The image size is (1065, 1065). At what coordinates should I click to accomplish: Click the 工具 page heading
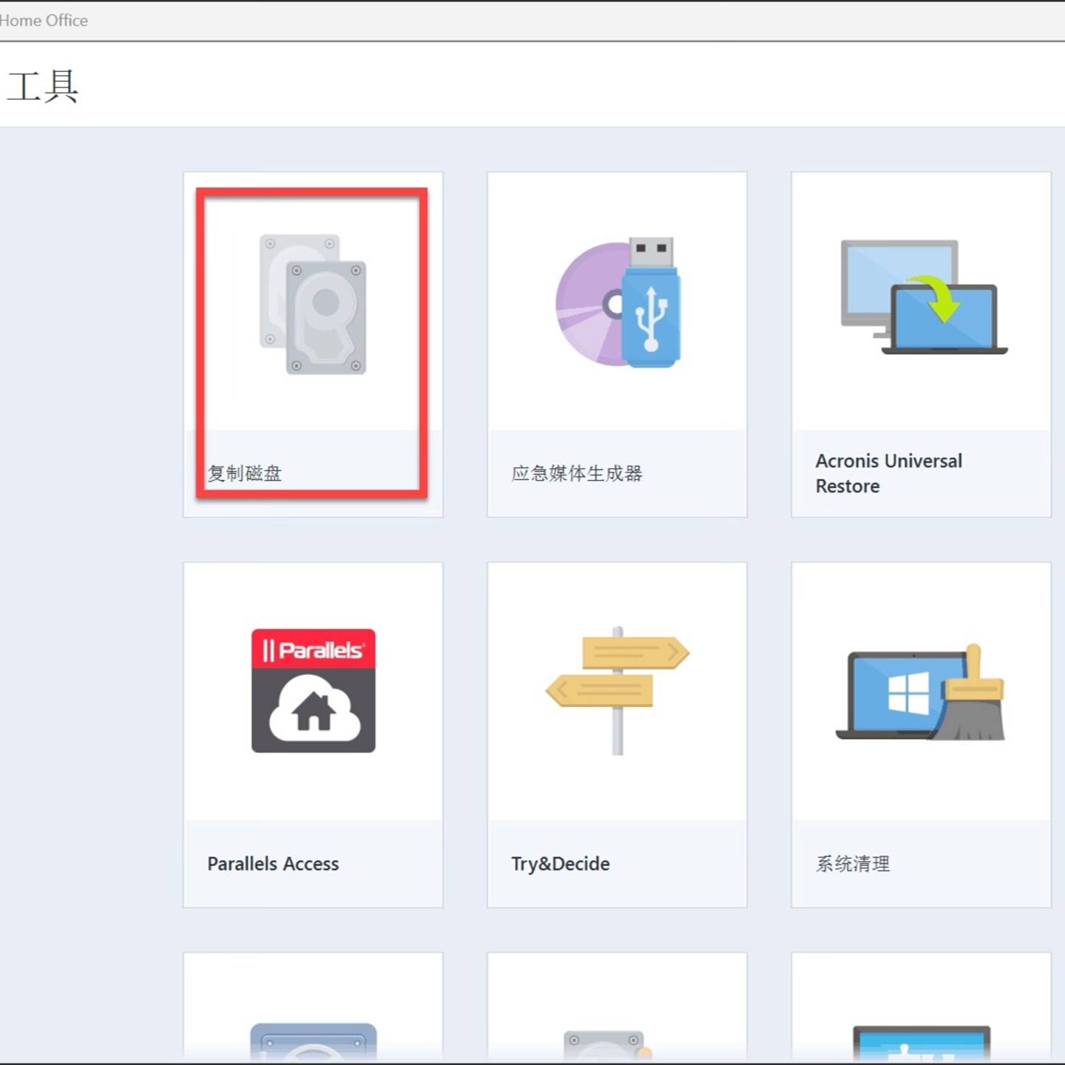point(42,87)
